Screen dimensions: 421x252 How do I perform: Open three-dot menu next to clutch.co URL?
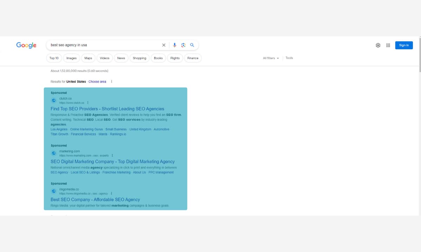(88, 103)
